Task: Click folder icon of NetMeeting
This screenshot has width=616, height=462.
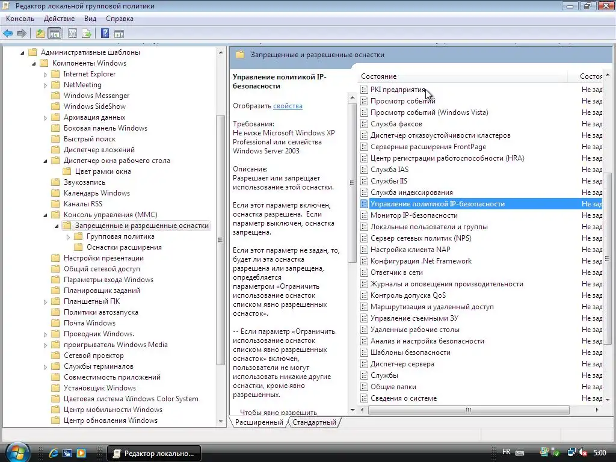Action: click(56, 85)
